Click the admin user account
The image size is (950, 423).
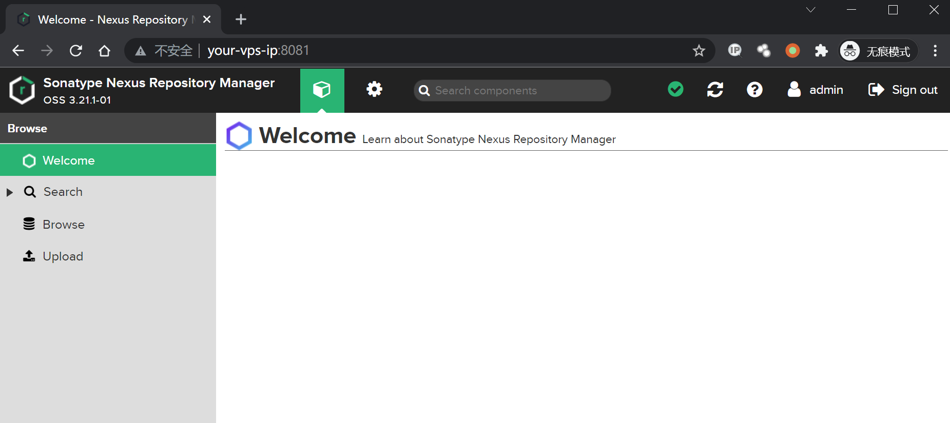(816, 90)
